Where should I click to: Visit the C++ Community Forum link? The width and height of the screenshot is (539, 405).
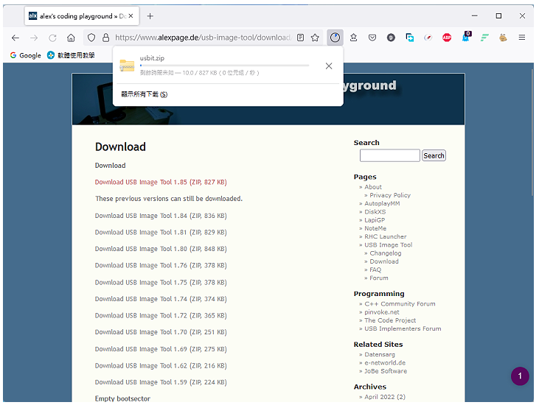[x=400, y=303]
